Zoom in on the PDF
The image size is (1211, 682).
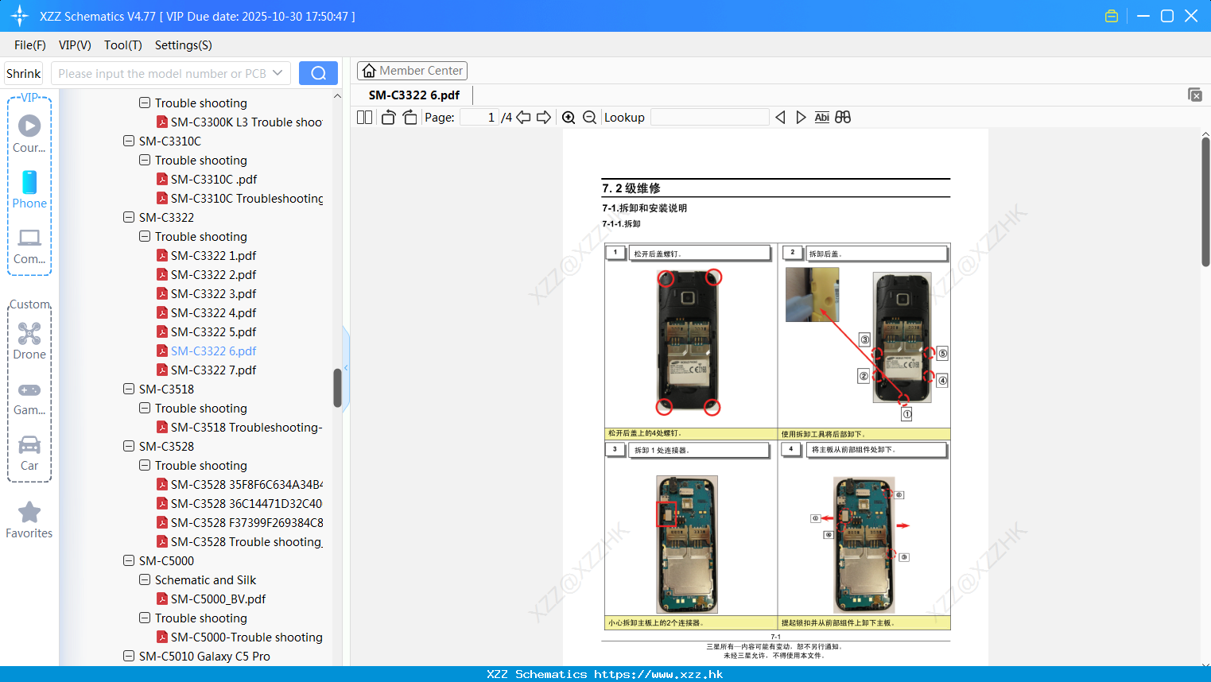569,117
